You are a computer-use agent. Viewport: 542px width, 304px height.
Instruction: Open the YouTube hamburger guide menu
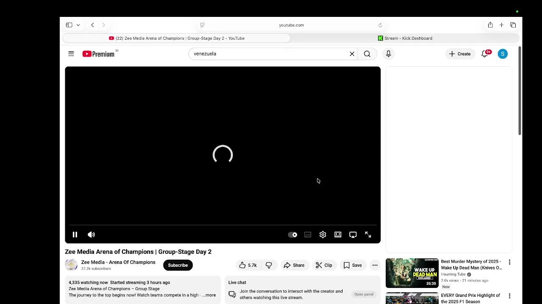(x=71, y=54)
